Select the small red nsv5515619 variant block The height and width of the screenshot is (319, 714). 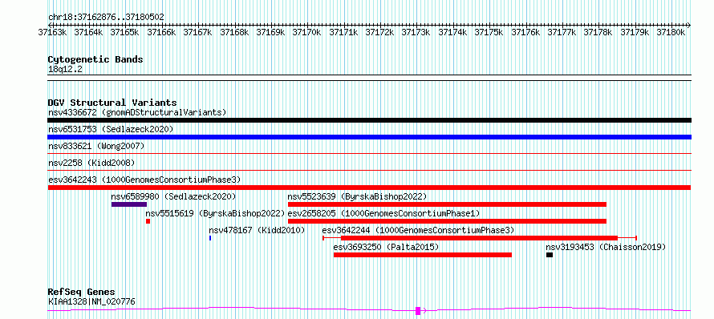(148, 221)
